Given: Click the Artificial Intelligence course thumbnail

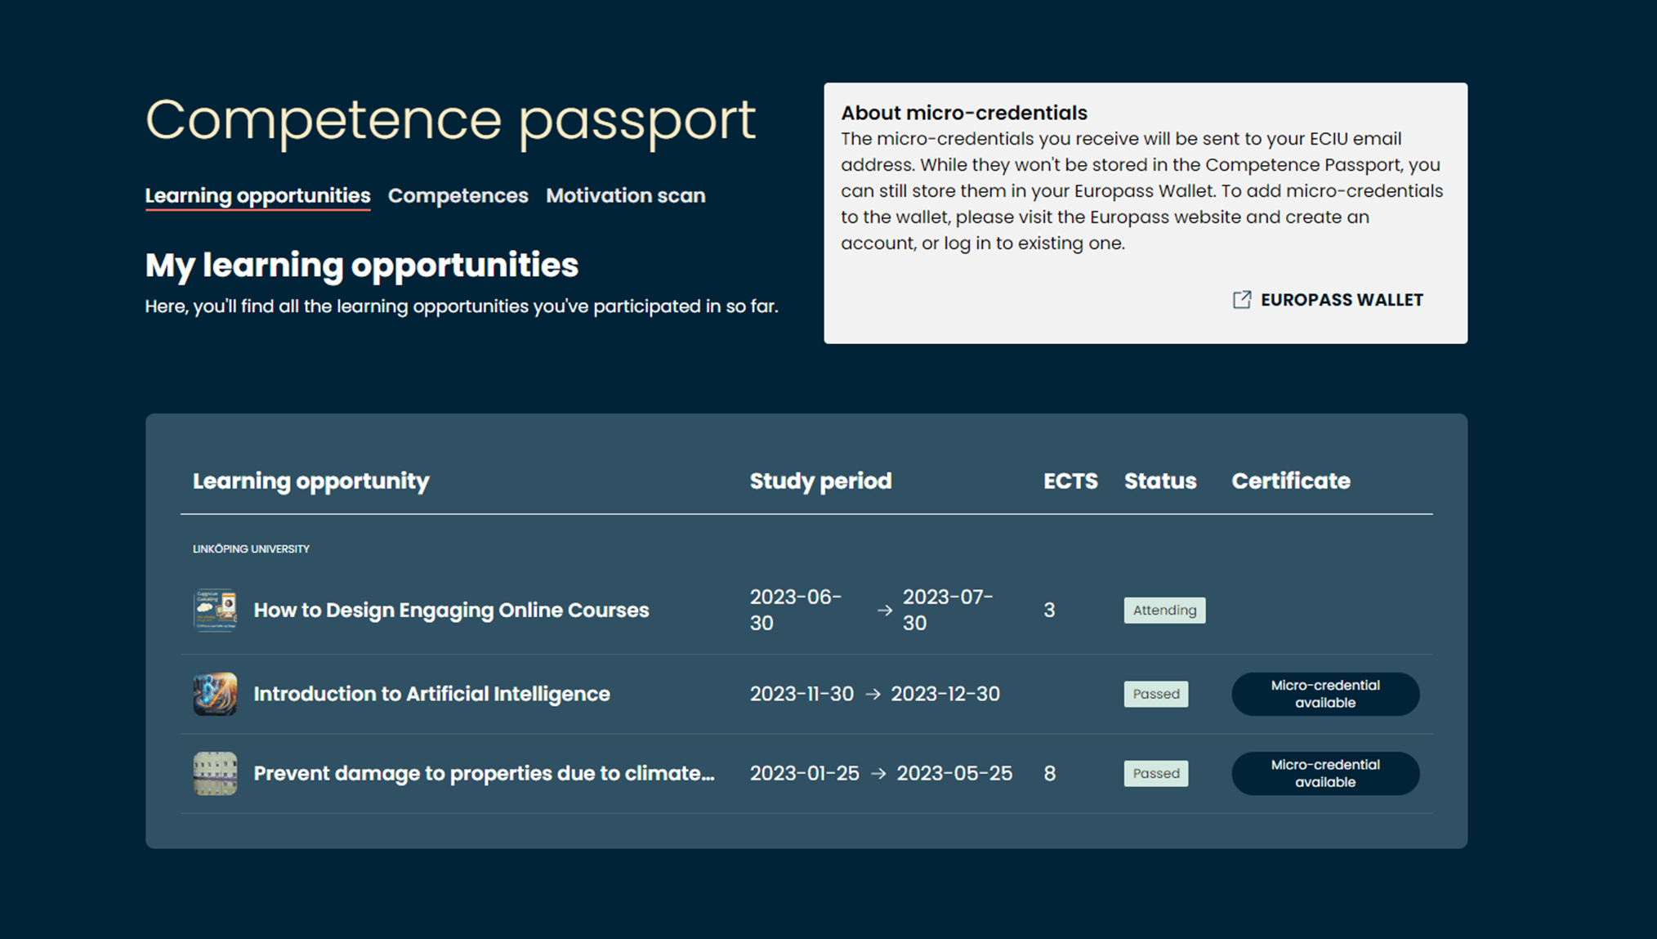Looking at the screenshot, I should tap(215, 694).
